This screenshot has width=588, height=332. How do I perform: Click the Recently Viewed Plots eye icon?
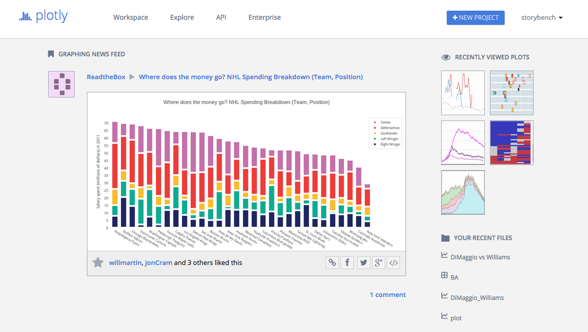pyautogui.click(x=446, y=57)
